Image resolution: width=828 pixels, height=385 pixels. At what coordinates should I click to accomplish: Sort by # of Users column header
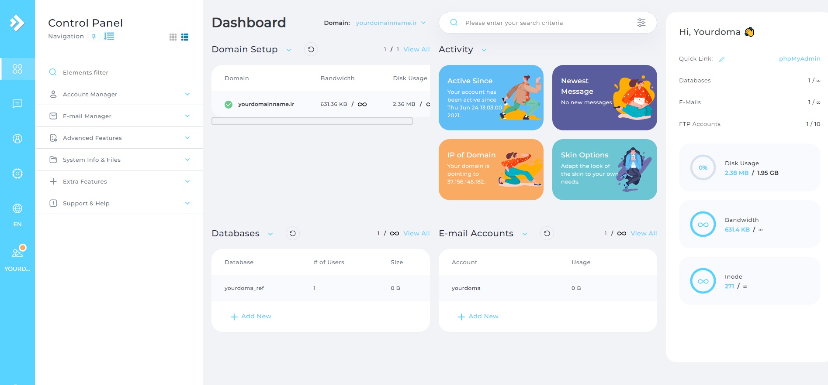point(329,262)
